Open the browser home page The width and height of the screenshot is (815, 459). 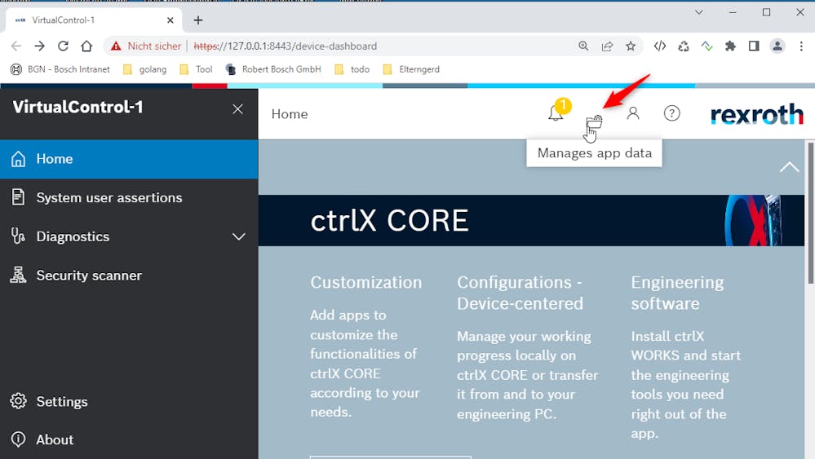86,46
